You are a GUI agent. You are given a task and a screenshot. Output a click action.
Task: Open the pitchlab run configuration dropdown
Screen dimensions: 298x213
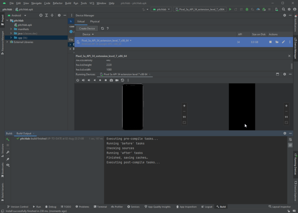click(161, 9)
